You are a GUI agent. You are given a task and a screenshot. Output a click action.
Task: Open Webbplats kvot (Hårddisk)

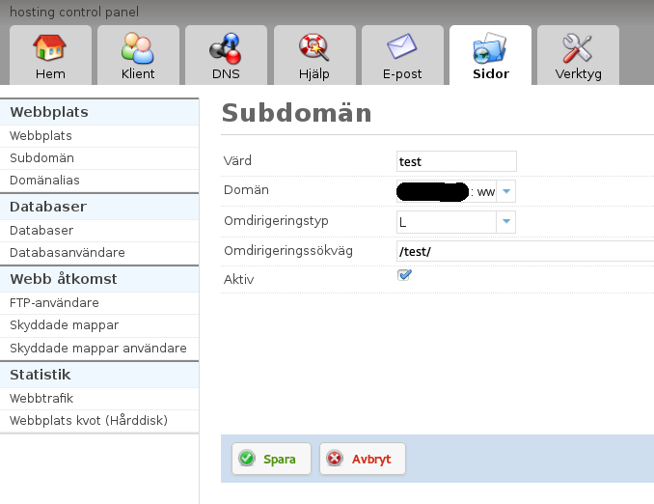(x=89, y=420)
